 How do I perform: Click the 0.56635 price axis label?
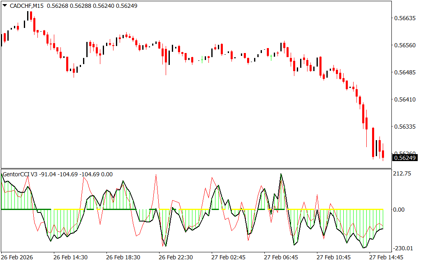(405, 18)
